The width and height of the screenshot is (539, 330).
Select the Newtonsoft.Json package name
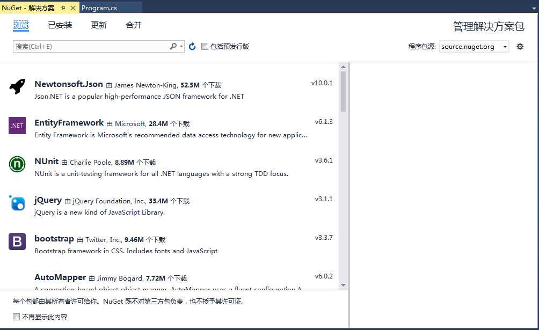coord(69,84)
